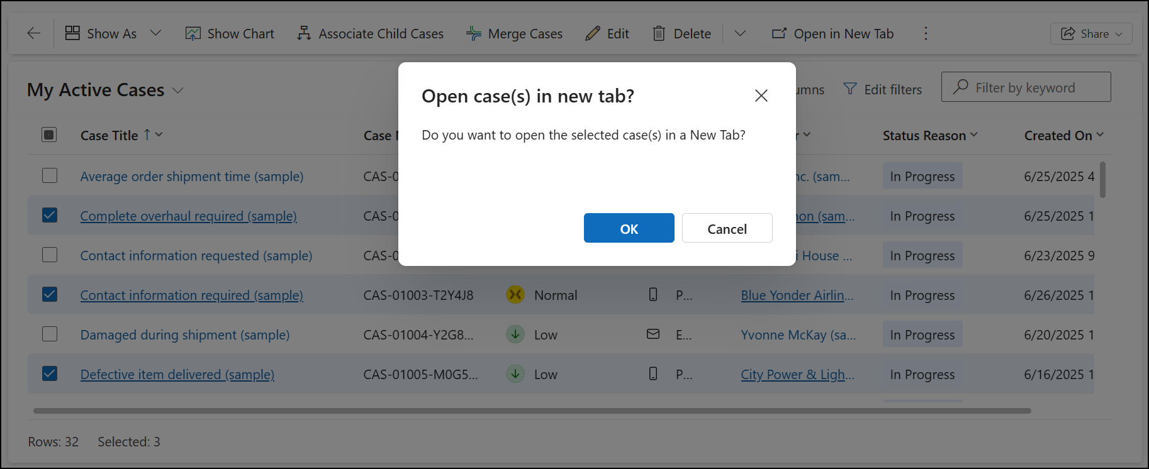The image size is (1149, 469).
Task: Click phone origin icon in Defective row
Action: click(x=653, y=373)
